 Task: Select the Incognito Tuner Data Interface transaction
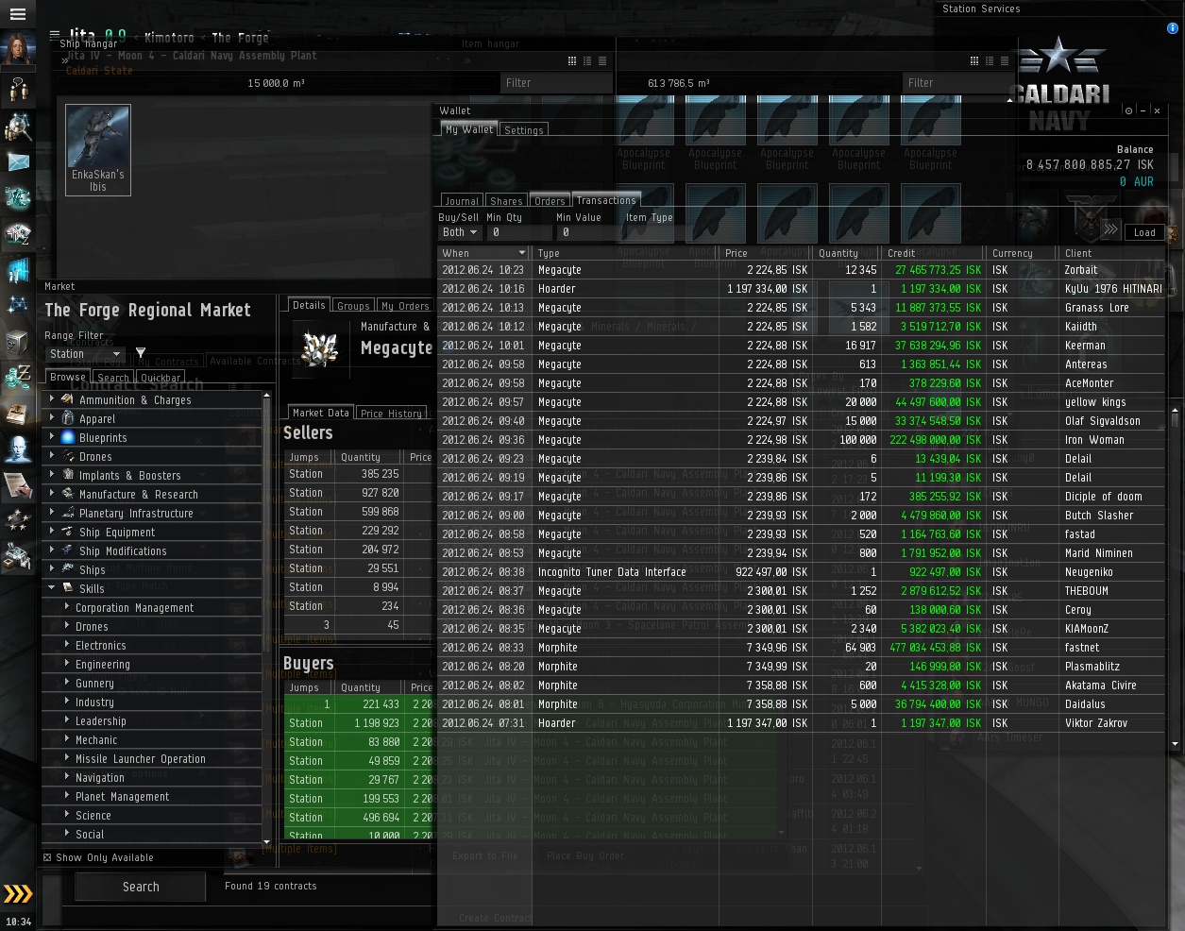coord(801,572)
